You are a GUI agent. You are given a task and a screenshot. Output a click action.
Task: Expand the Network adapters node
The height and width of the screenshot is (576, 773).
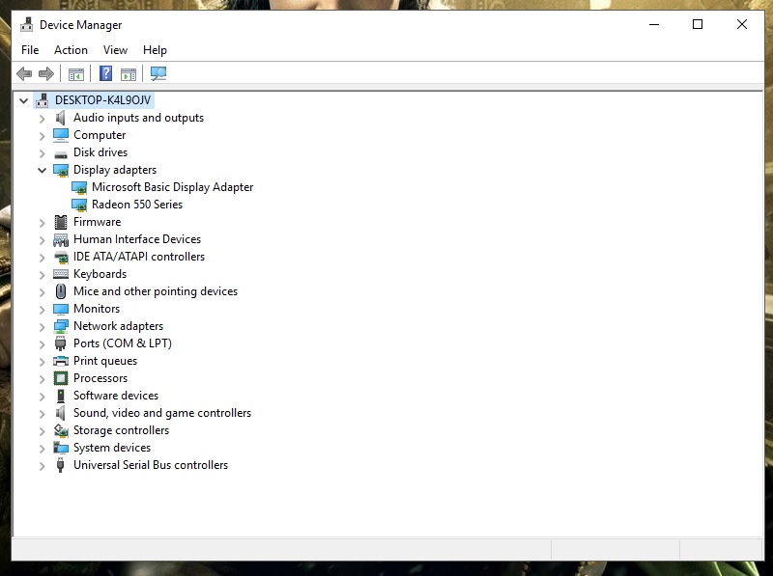pos(43,327)
